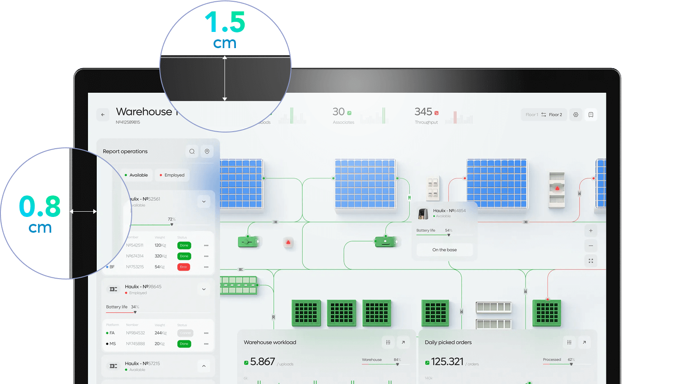The image size is (695, 384).
Task: Switch floors using the Floor 1 / Floor 2 toggle
Action: tap(544, 115)
